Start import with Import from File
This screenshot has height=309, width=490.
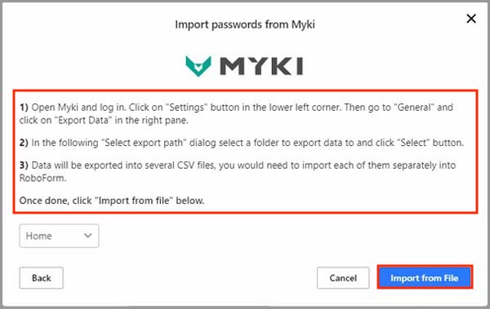425,278
